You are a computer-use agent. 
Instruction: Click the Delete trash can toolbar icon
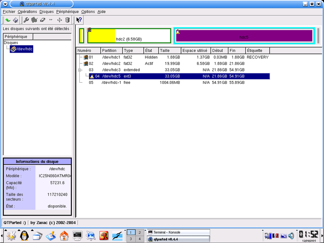tap(67, 20)
